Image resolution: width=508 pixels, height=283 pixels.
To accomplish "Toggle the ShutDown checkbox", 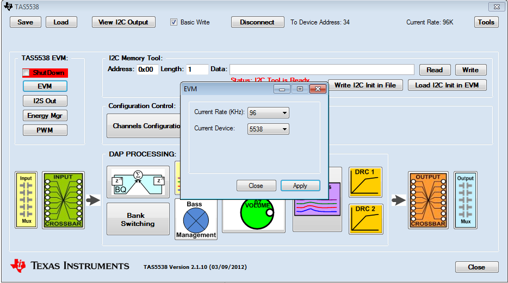I will pyautogui.click(x=26, y=73).
